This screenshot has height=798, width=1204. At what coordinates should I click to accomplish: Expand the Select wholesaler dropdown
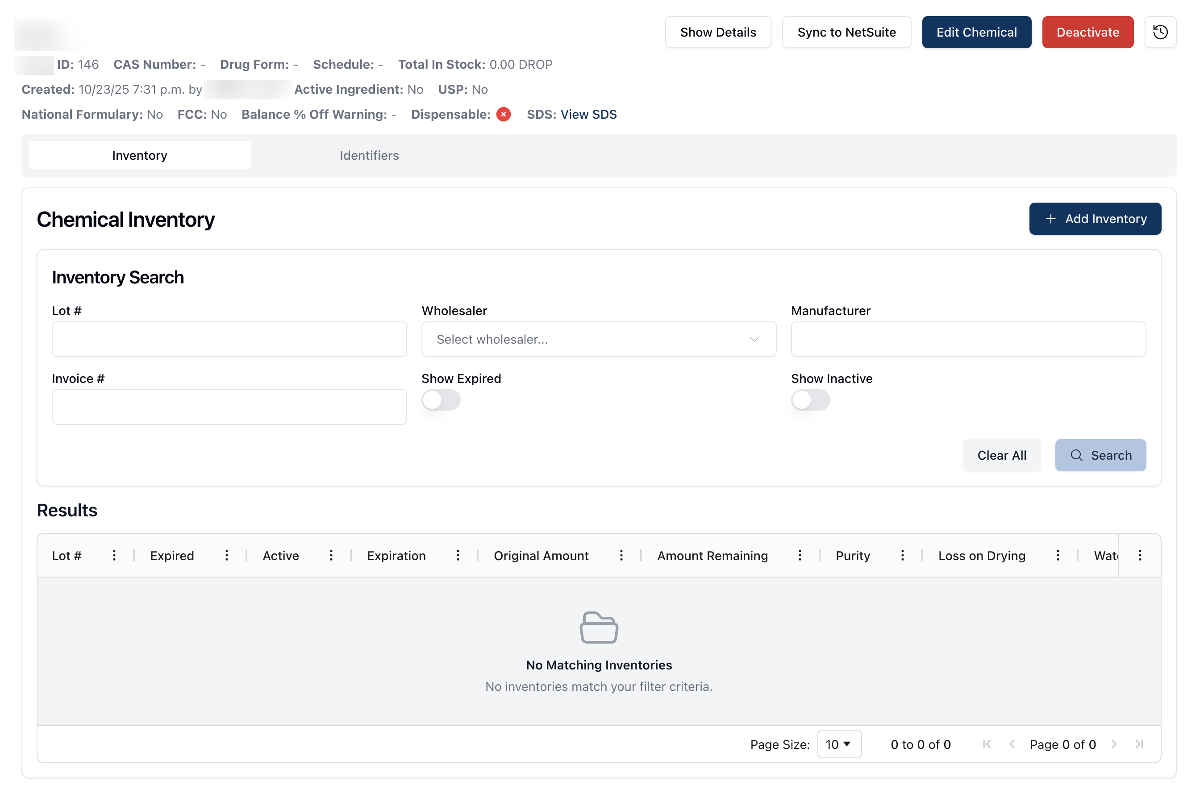coord(598,339)
